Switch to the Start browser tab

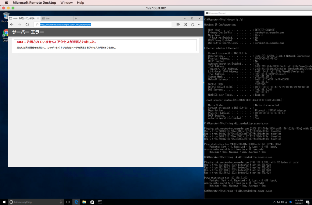pyautogui.click(x=57, y=19)
